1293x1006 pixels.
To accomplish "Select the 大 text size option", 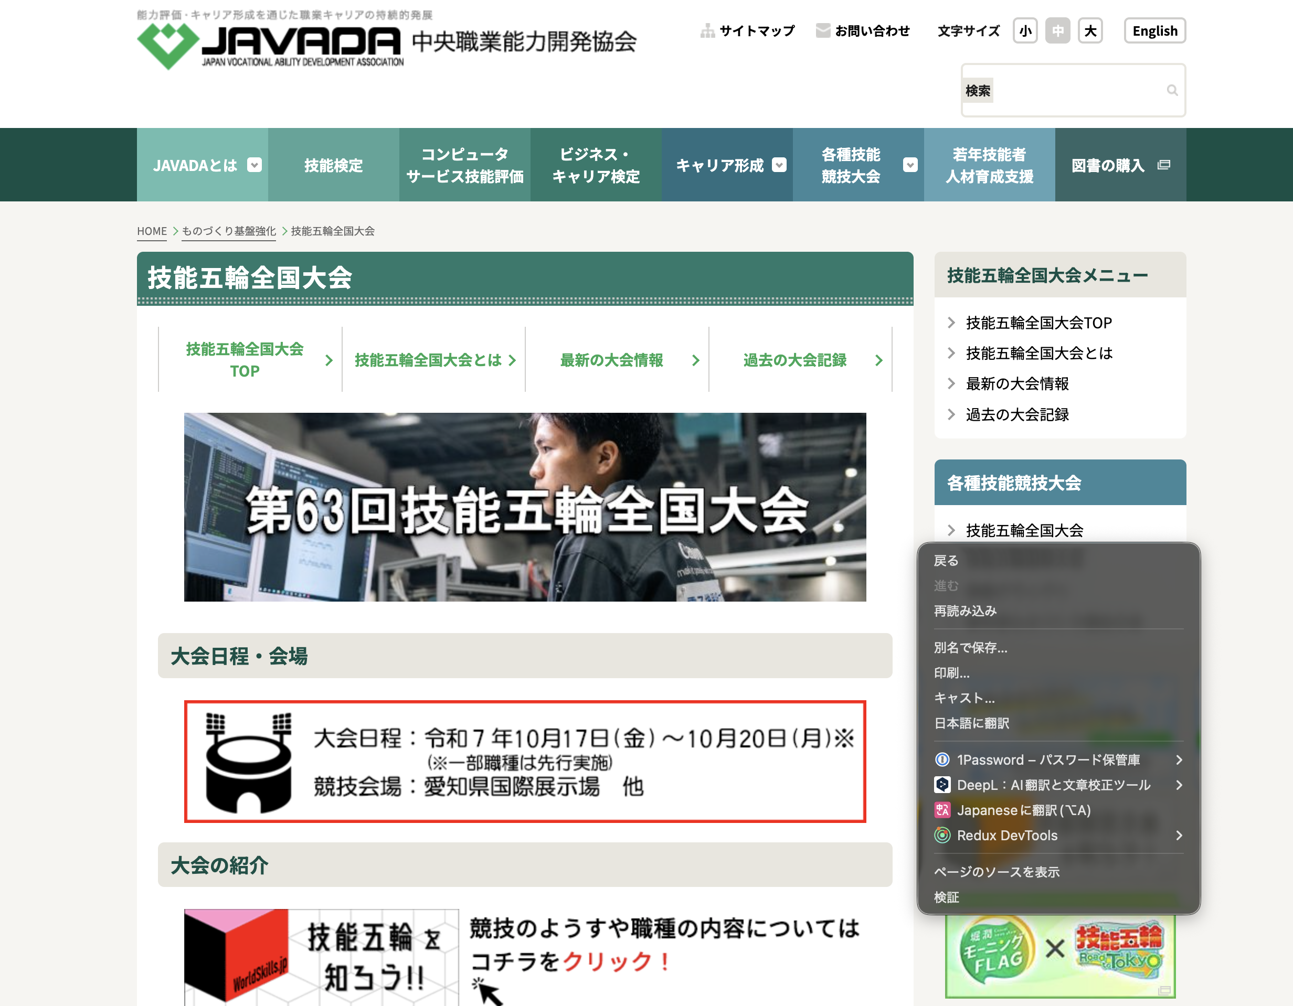I will [x=1090, y=31].
